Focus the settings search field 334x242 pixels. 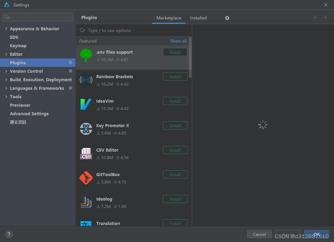point(38,17)
